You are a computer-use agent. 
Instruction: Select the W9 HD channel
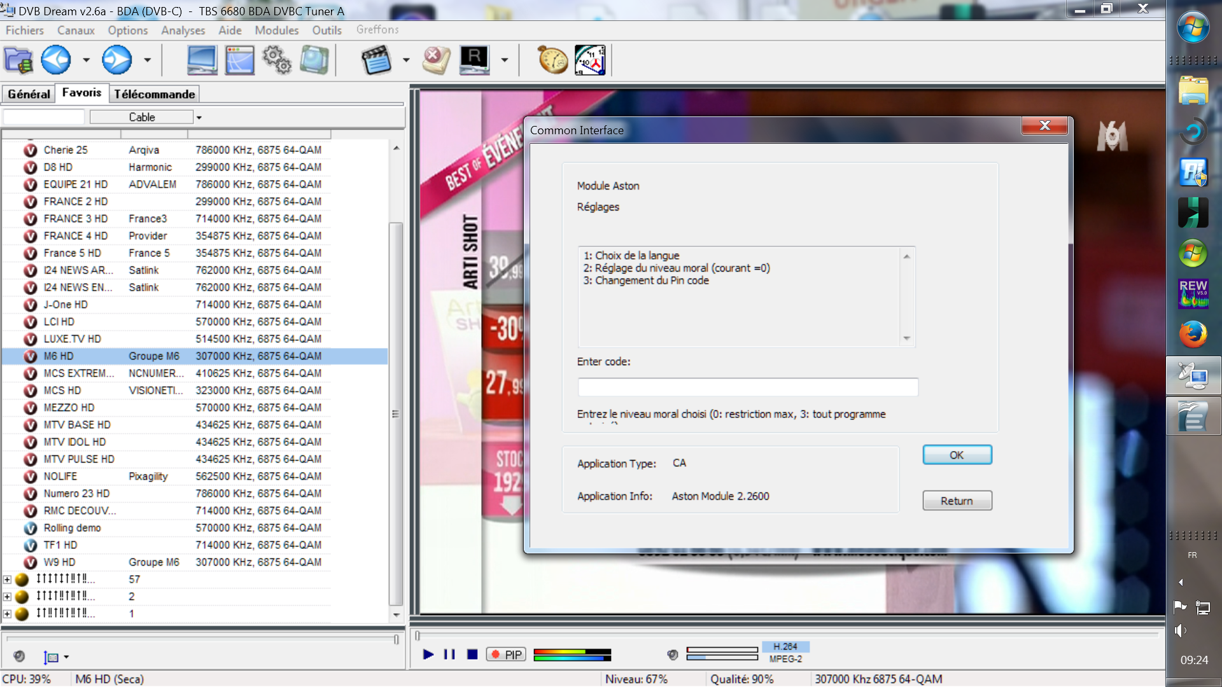click(x=195, y=562)
